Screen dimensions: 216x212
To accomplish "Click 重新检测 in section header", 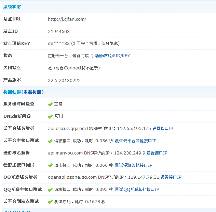I will [32, 92].
